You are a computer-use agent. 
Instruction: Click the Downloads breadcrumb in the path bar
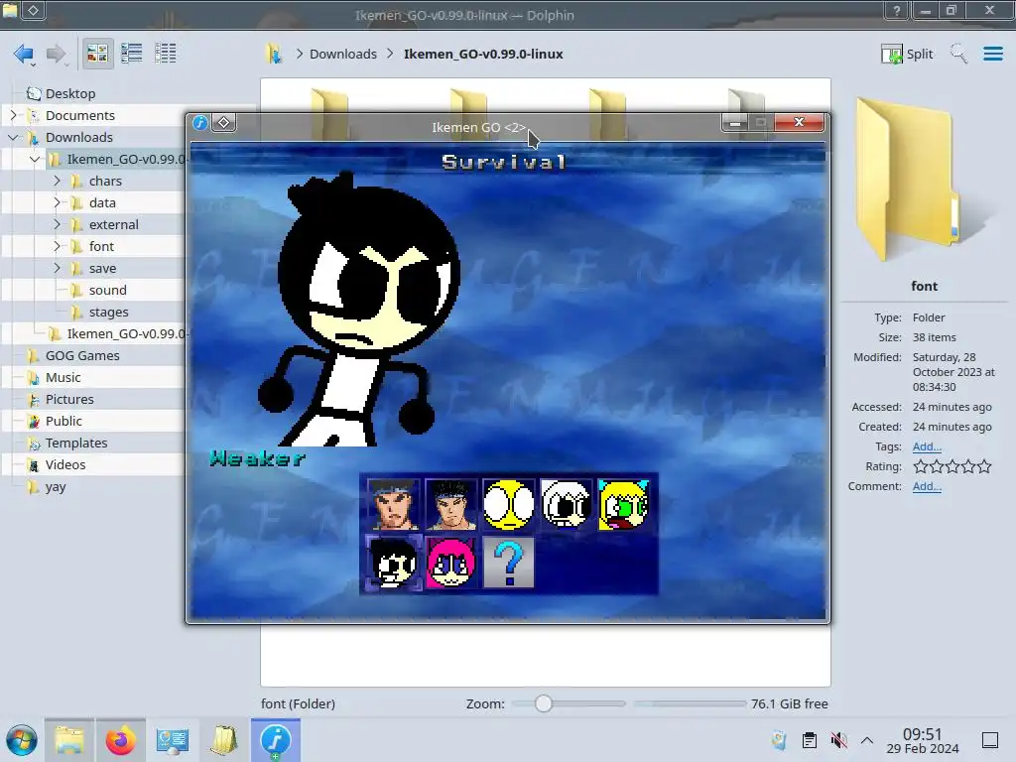coord(342,54)
